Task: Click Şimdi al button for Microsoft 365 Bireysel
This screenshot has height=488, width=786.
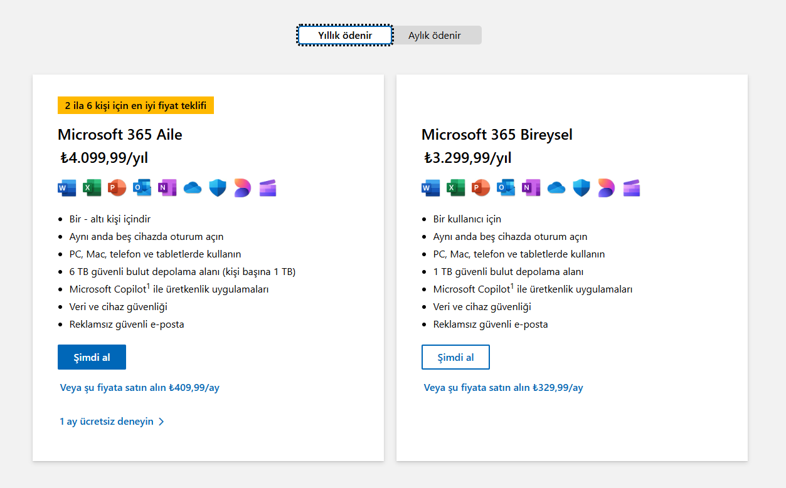Action: 455,357
